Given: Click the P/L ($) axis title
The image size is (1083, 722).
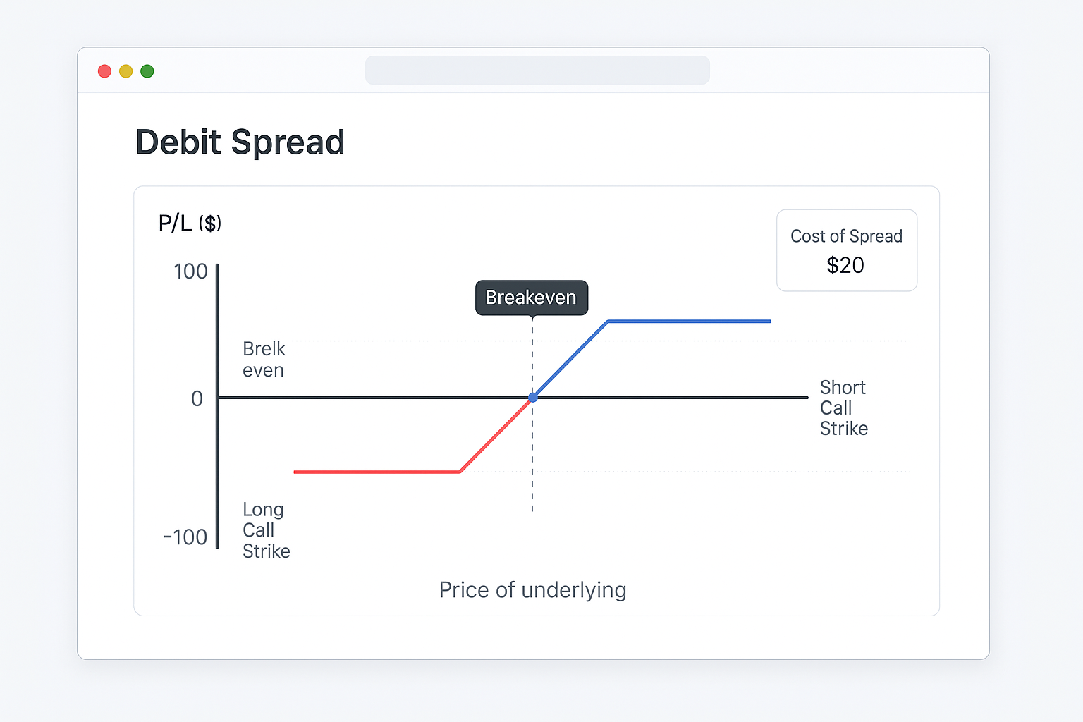Looking at the screenshot, I should click(x=190, y=224).
